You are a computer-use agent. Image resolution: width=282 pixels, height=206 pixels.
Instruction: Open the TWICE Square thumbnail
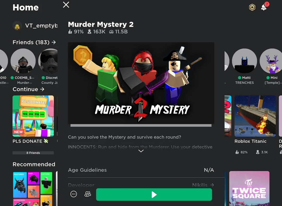(249, 188)
